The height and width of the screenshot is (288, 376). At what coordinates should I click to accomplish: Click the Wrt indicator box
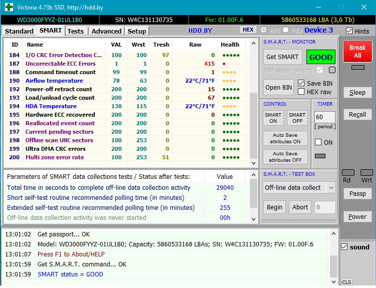(366, 172)
